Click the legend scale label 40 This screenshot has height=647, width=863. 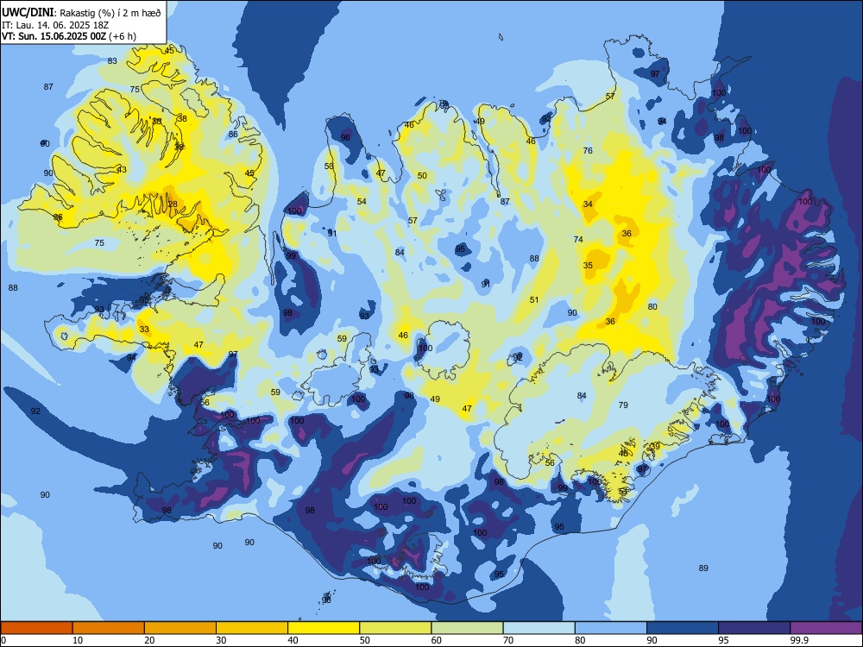click(293, 640)
